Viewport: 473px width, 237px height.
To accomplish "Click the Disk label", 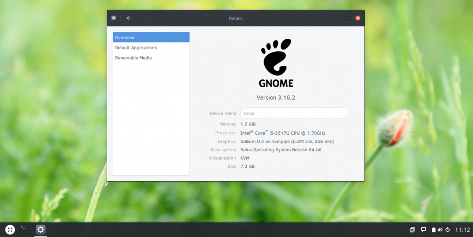I will [232, 166].
